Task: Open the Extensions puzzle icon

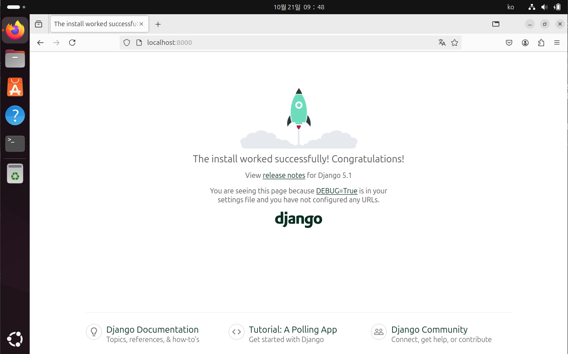Action: pos(541,43)
